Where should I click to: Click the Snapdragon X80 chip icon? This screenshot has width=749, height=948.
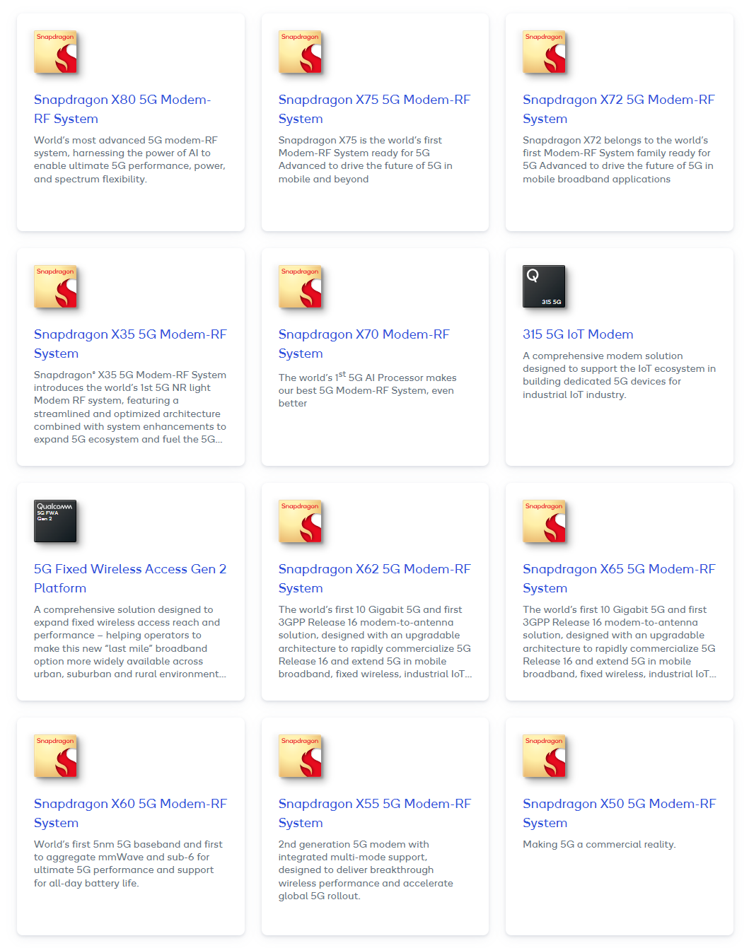(x=55, y=52)
